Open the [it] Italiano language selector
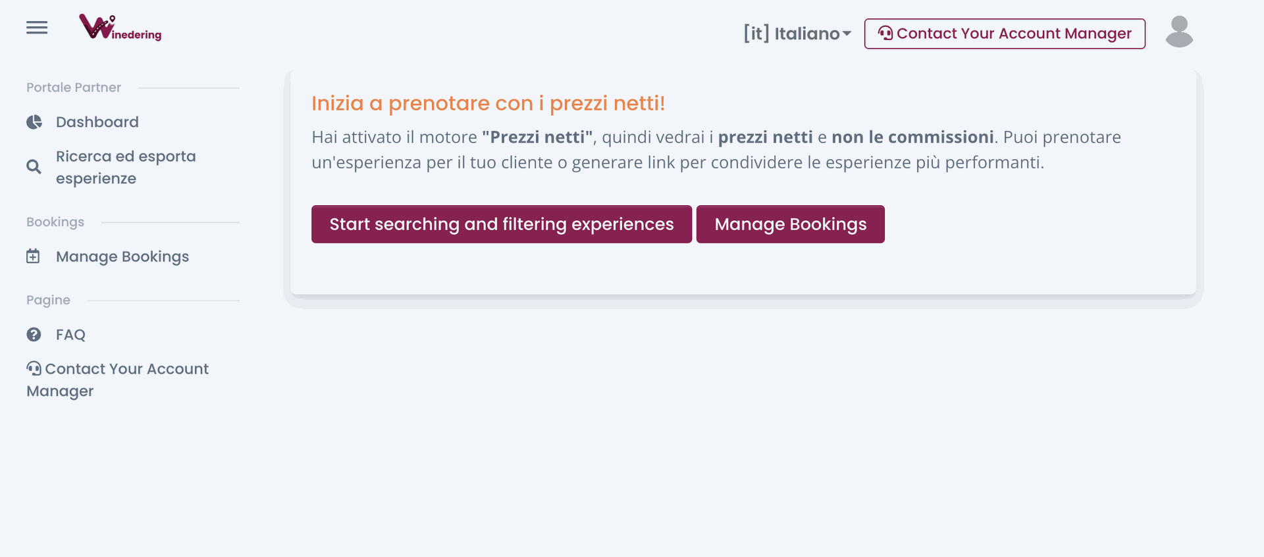 791,34
